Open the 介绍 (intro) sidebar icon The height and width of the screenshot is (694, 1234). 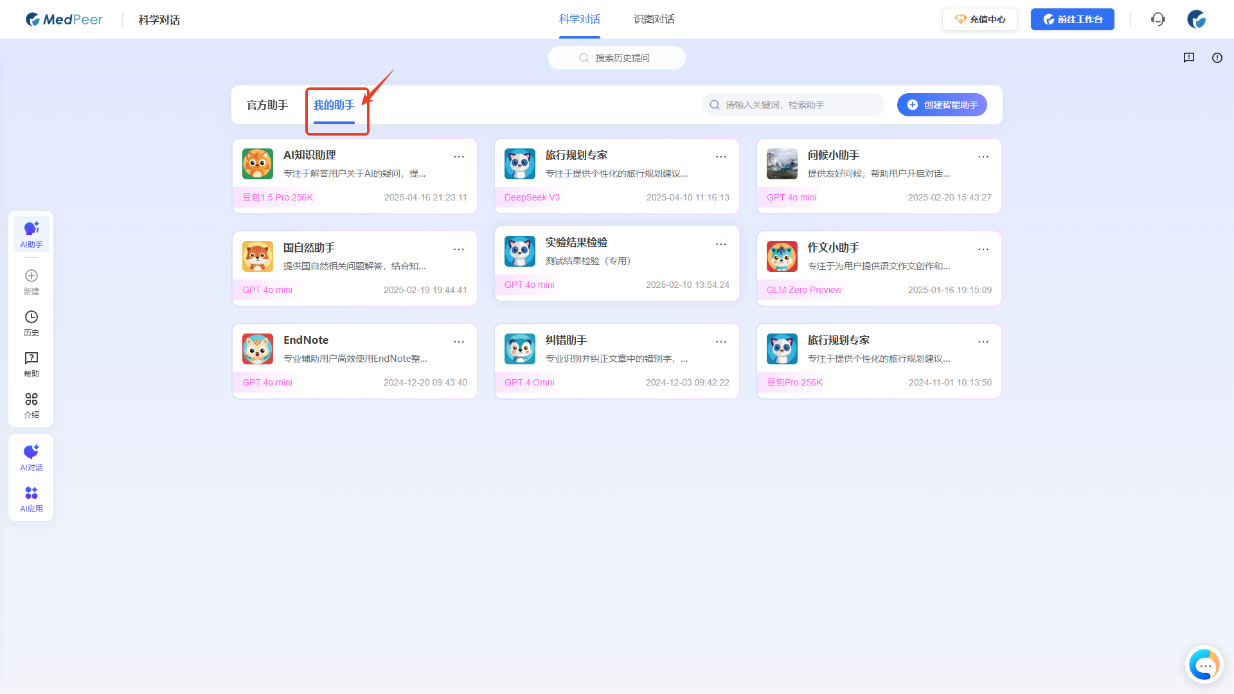click(x=31, y=405)
